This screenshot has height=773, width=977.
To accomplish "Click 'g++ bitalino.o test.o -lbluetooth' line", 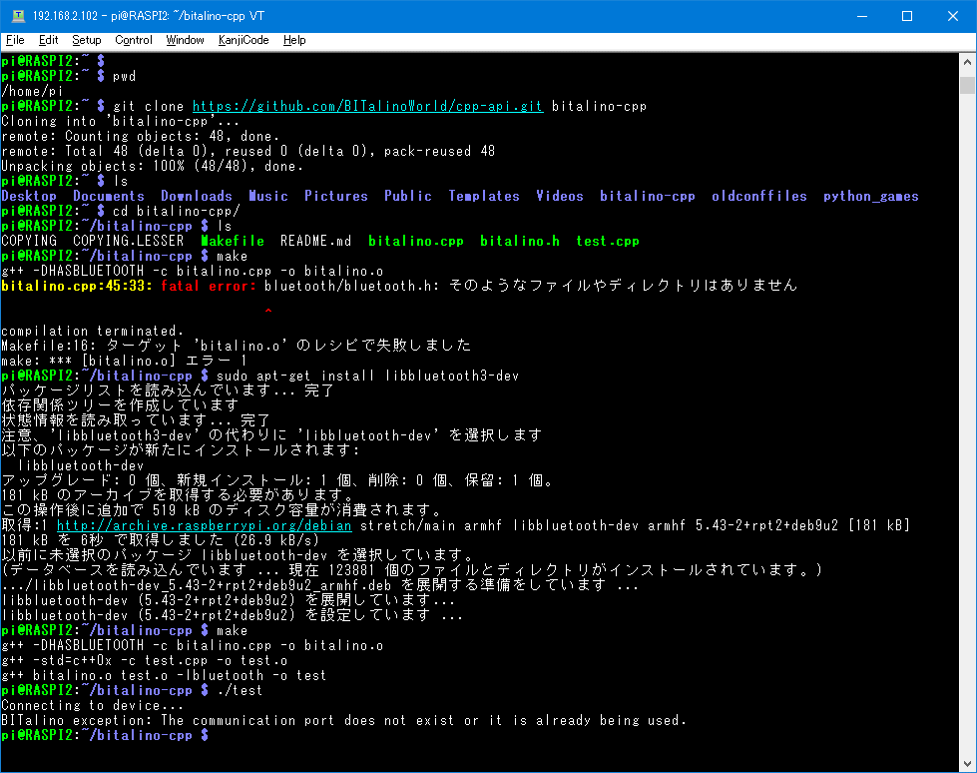I will pos(164,675).
